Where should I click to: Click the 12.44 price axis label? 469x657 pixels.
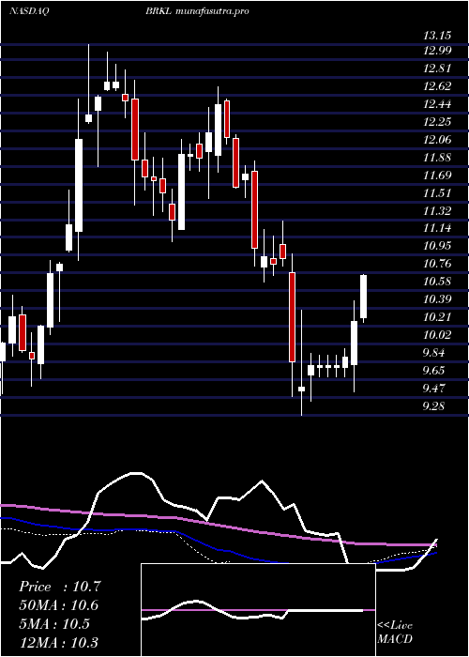(x=437, y=104)
